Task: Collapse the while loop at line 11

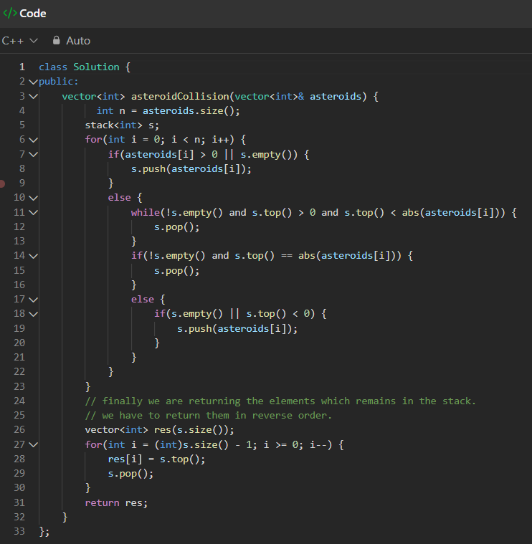Action: 33,212
